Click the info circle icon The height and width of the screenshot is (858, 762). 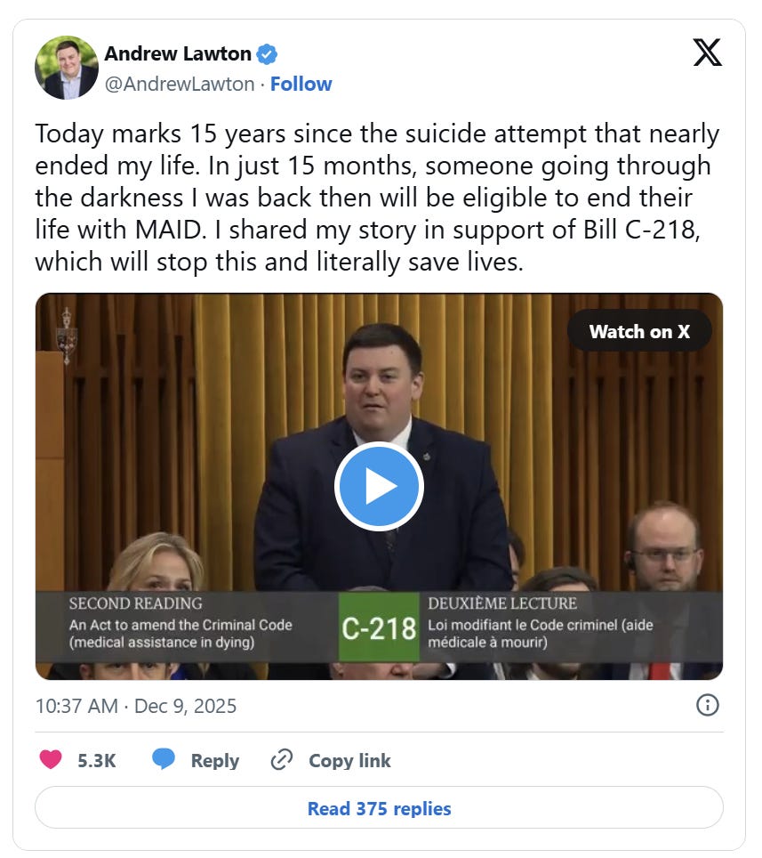click(x=708, y=705)
